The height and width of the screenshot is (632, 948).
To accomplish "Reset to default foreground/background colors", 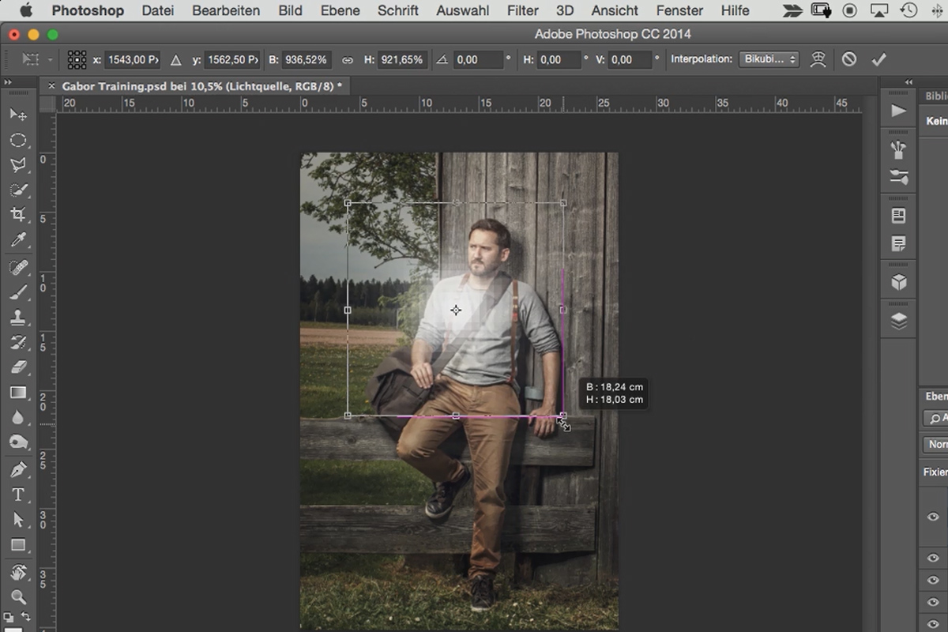I will point(9,617).
